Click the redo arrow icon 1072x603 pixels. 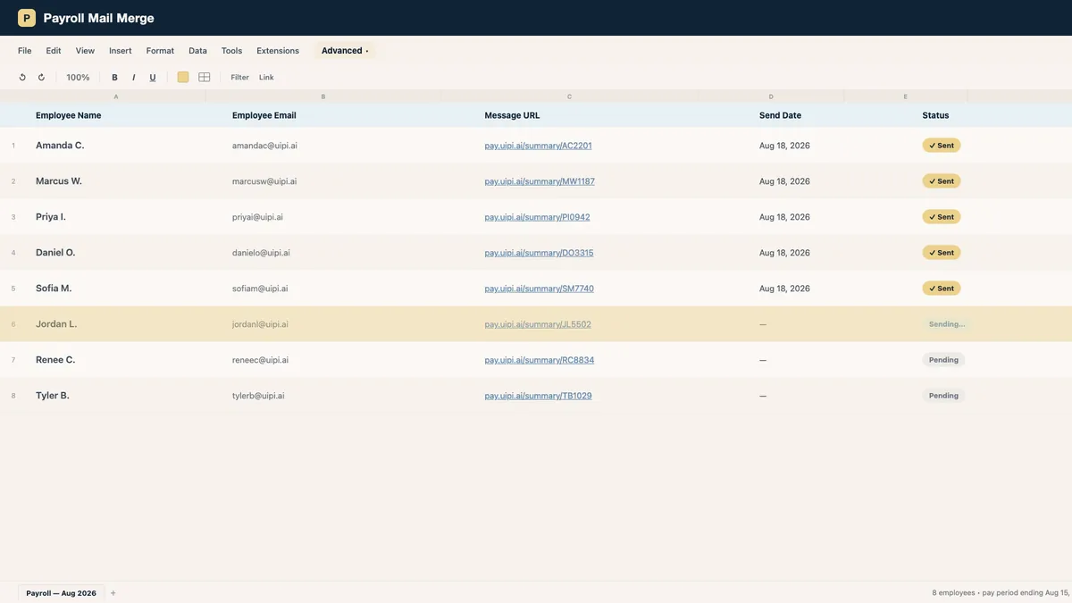(x=41, y=78)
